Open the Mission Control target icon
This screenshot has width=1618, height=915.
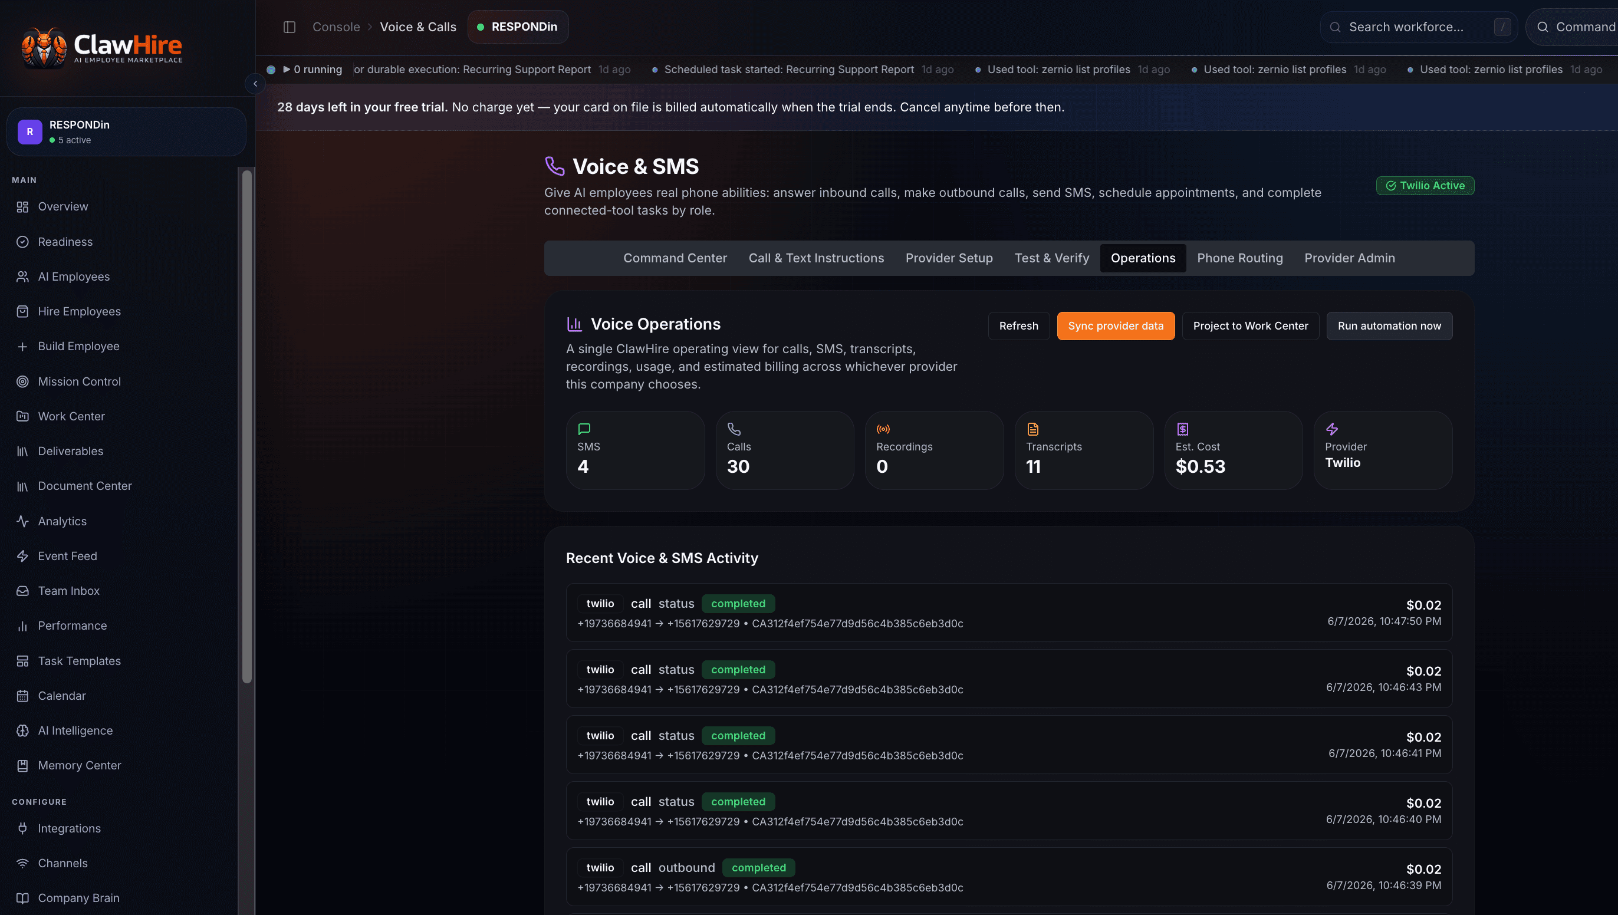tap(22, 381)
